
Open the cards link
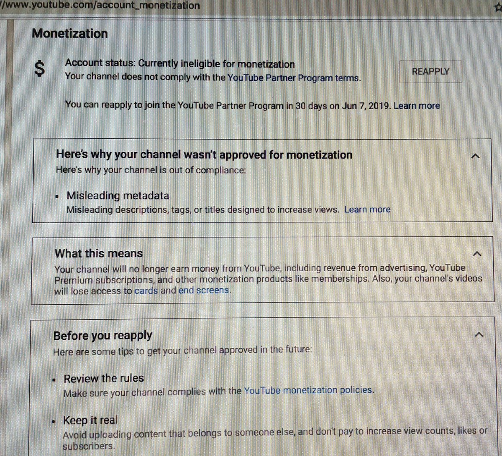[146, 290]
